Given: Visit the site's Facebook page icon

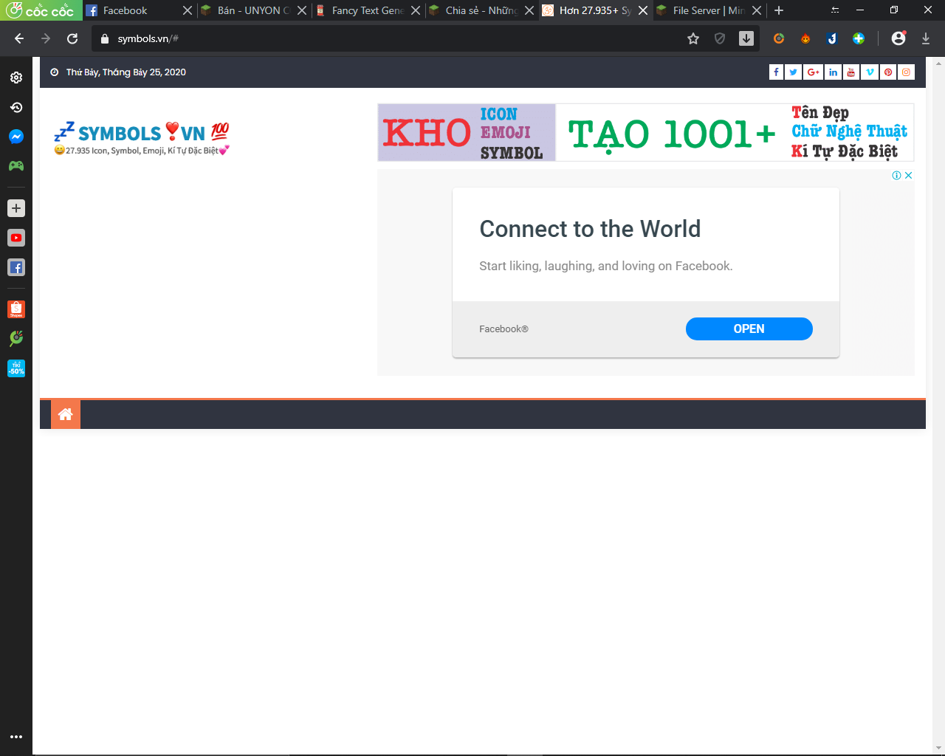Looking at the screenshot, I should pos(776,72).
